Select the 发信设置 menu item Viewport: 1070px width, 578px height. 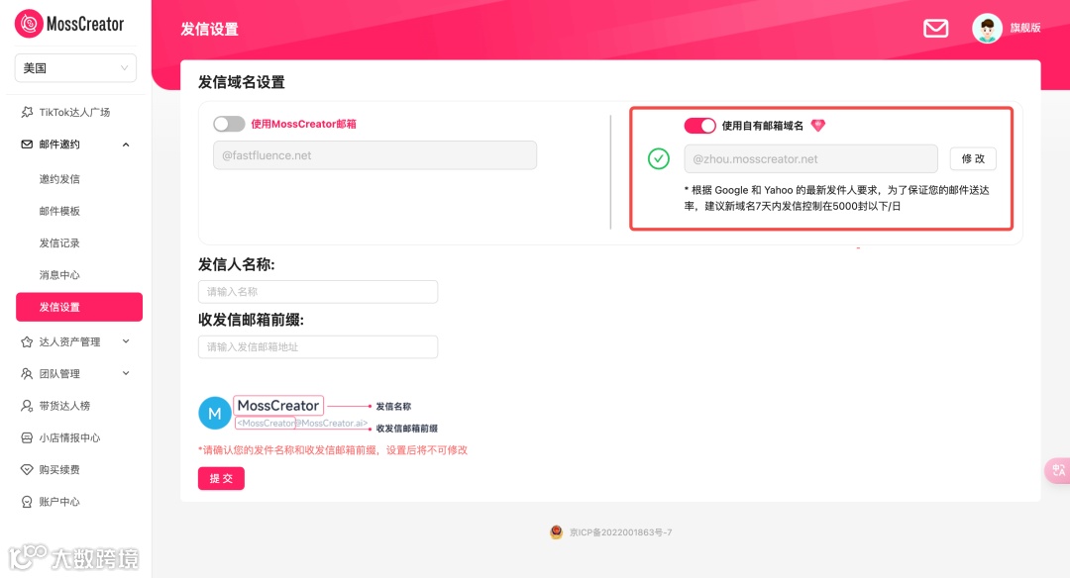click(79, 307)
